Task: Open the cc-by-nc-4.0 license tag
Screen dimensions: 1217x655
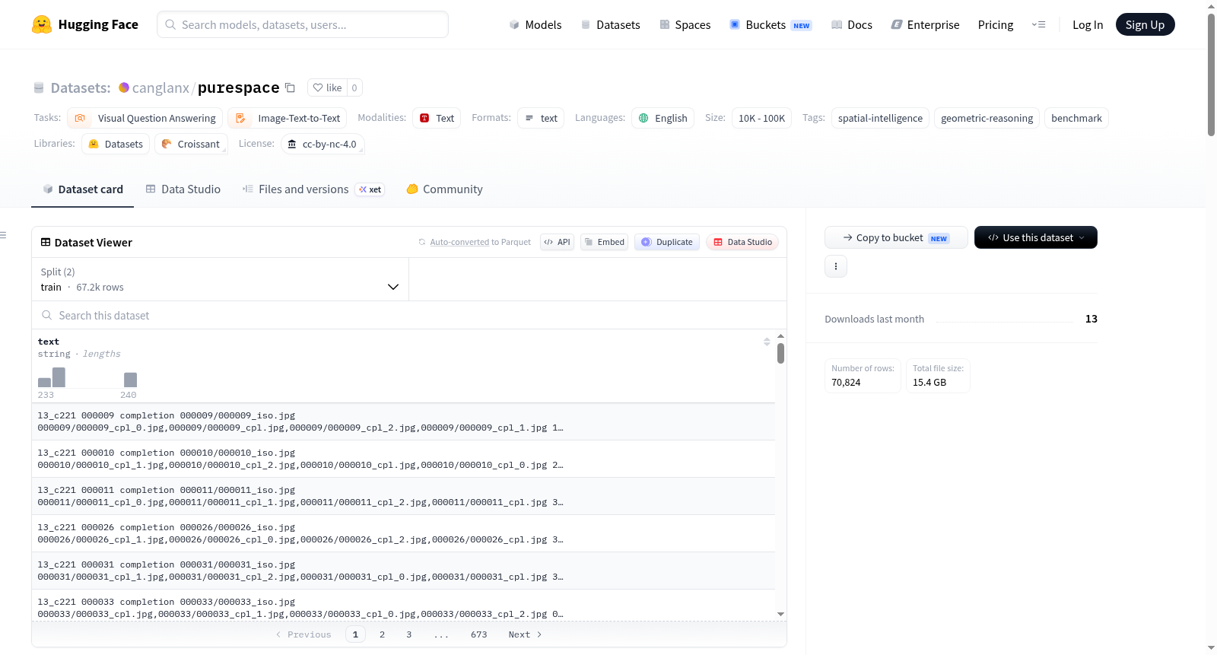Action: [323, 144]
